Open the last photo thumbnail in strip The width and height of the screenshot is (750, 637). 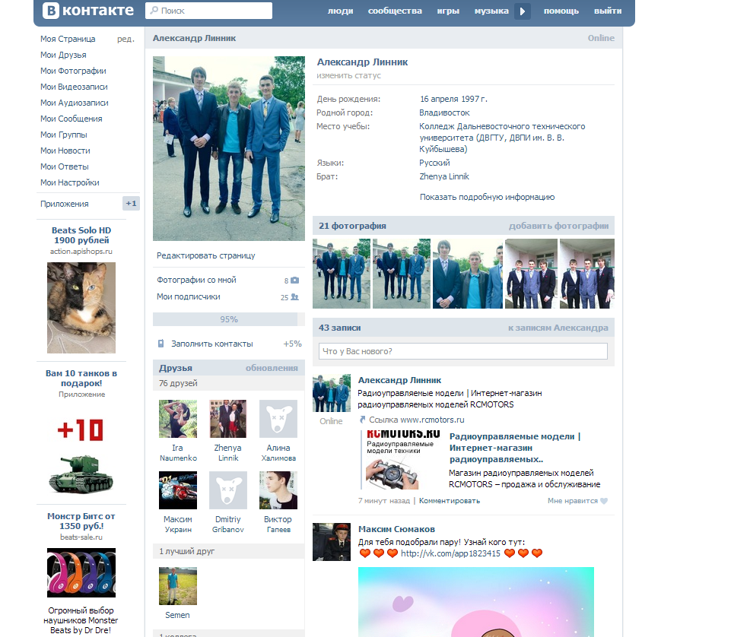pyautogui.click(x=587, y=274)
